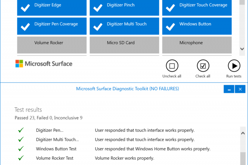Click green checkmark beside Digitizer Multi Touch result

coord(21,140)
